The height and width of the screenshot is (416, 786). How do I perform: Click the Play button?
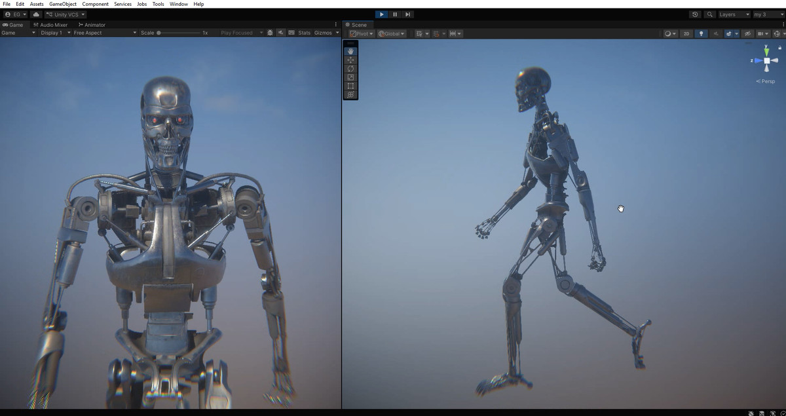tap(382, 14)
